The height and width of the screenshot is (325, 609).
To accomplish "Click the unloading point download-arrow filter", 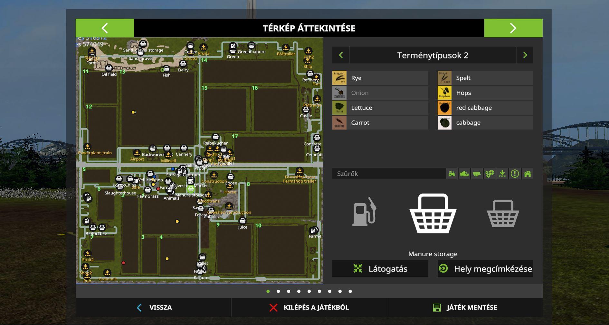I will [502, 174].
